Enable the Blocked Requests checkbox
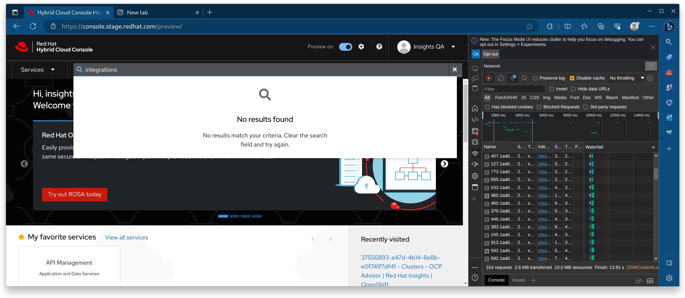Image resolution: width=685 pixels, height=298 pixels. pyautogui.click(x=539, y=107)
